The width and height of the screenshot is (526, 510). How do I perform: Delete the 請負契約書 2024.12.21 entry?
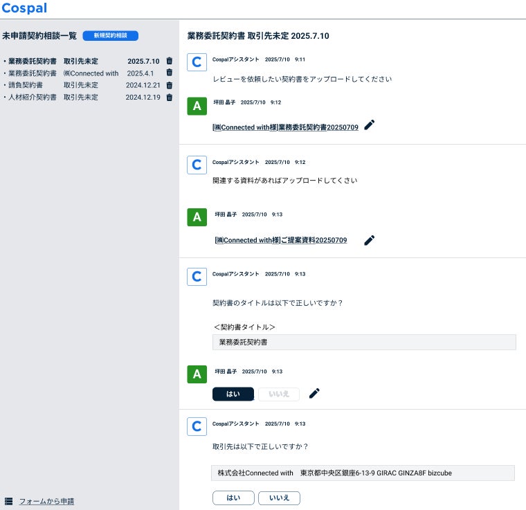[x=170, y=85]
